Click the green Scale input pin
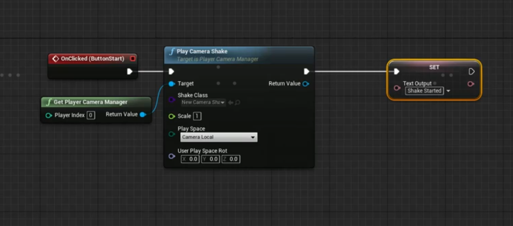 (x=171, y=116)
